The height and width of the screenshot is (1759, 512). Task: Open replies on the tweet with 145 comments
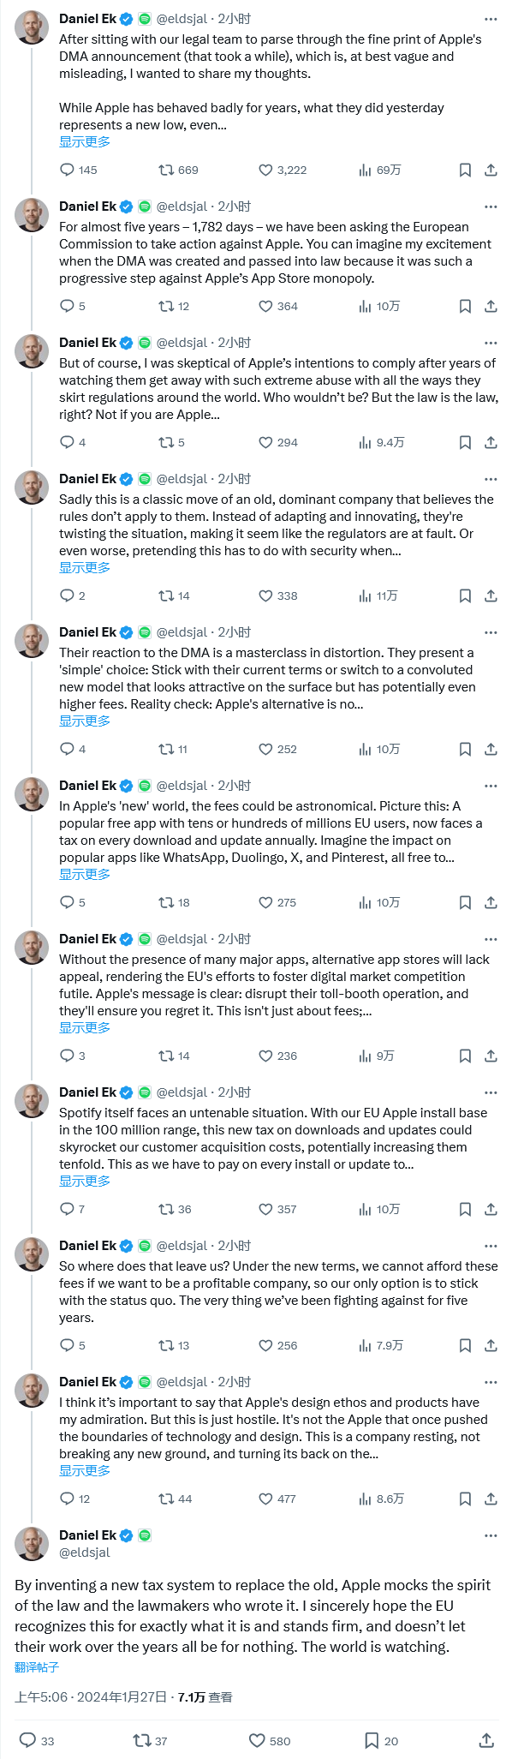[78, 170]
